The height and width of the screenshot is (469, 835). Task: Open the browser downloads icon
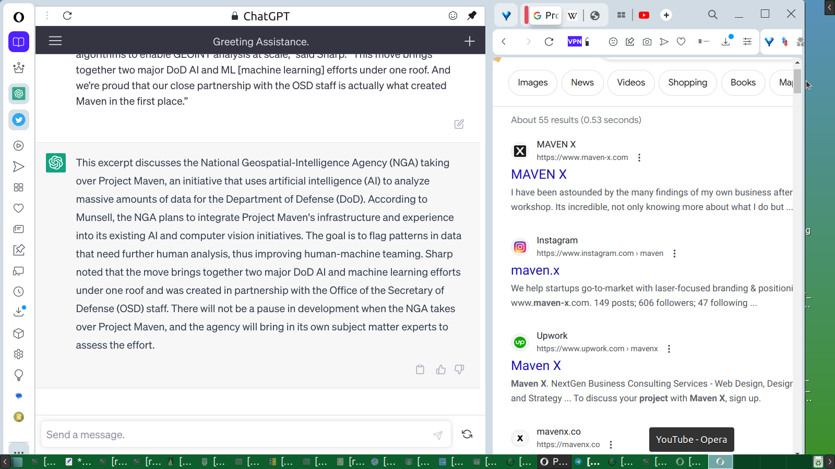726,41
